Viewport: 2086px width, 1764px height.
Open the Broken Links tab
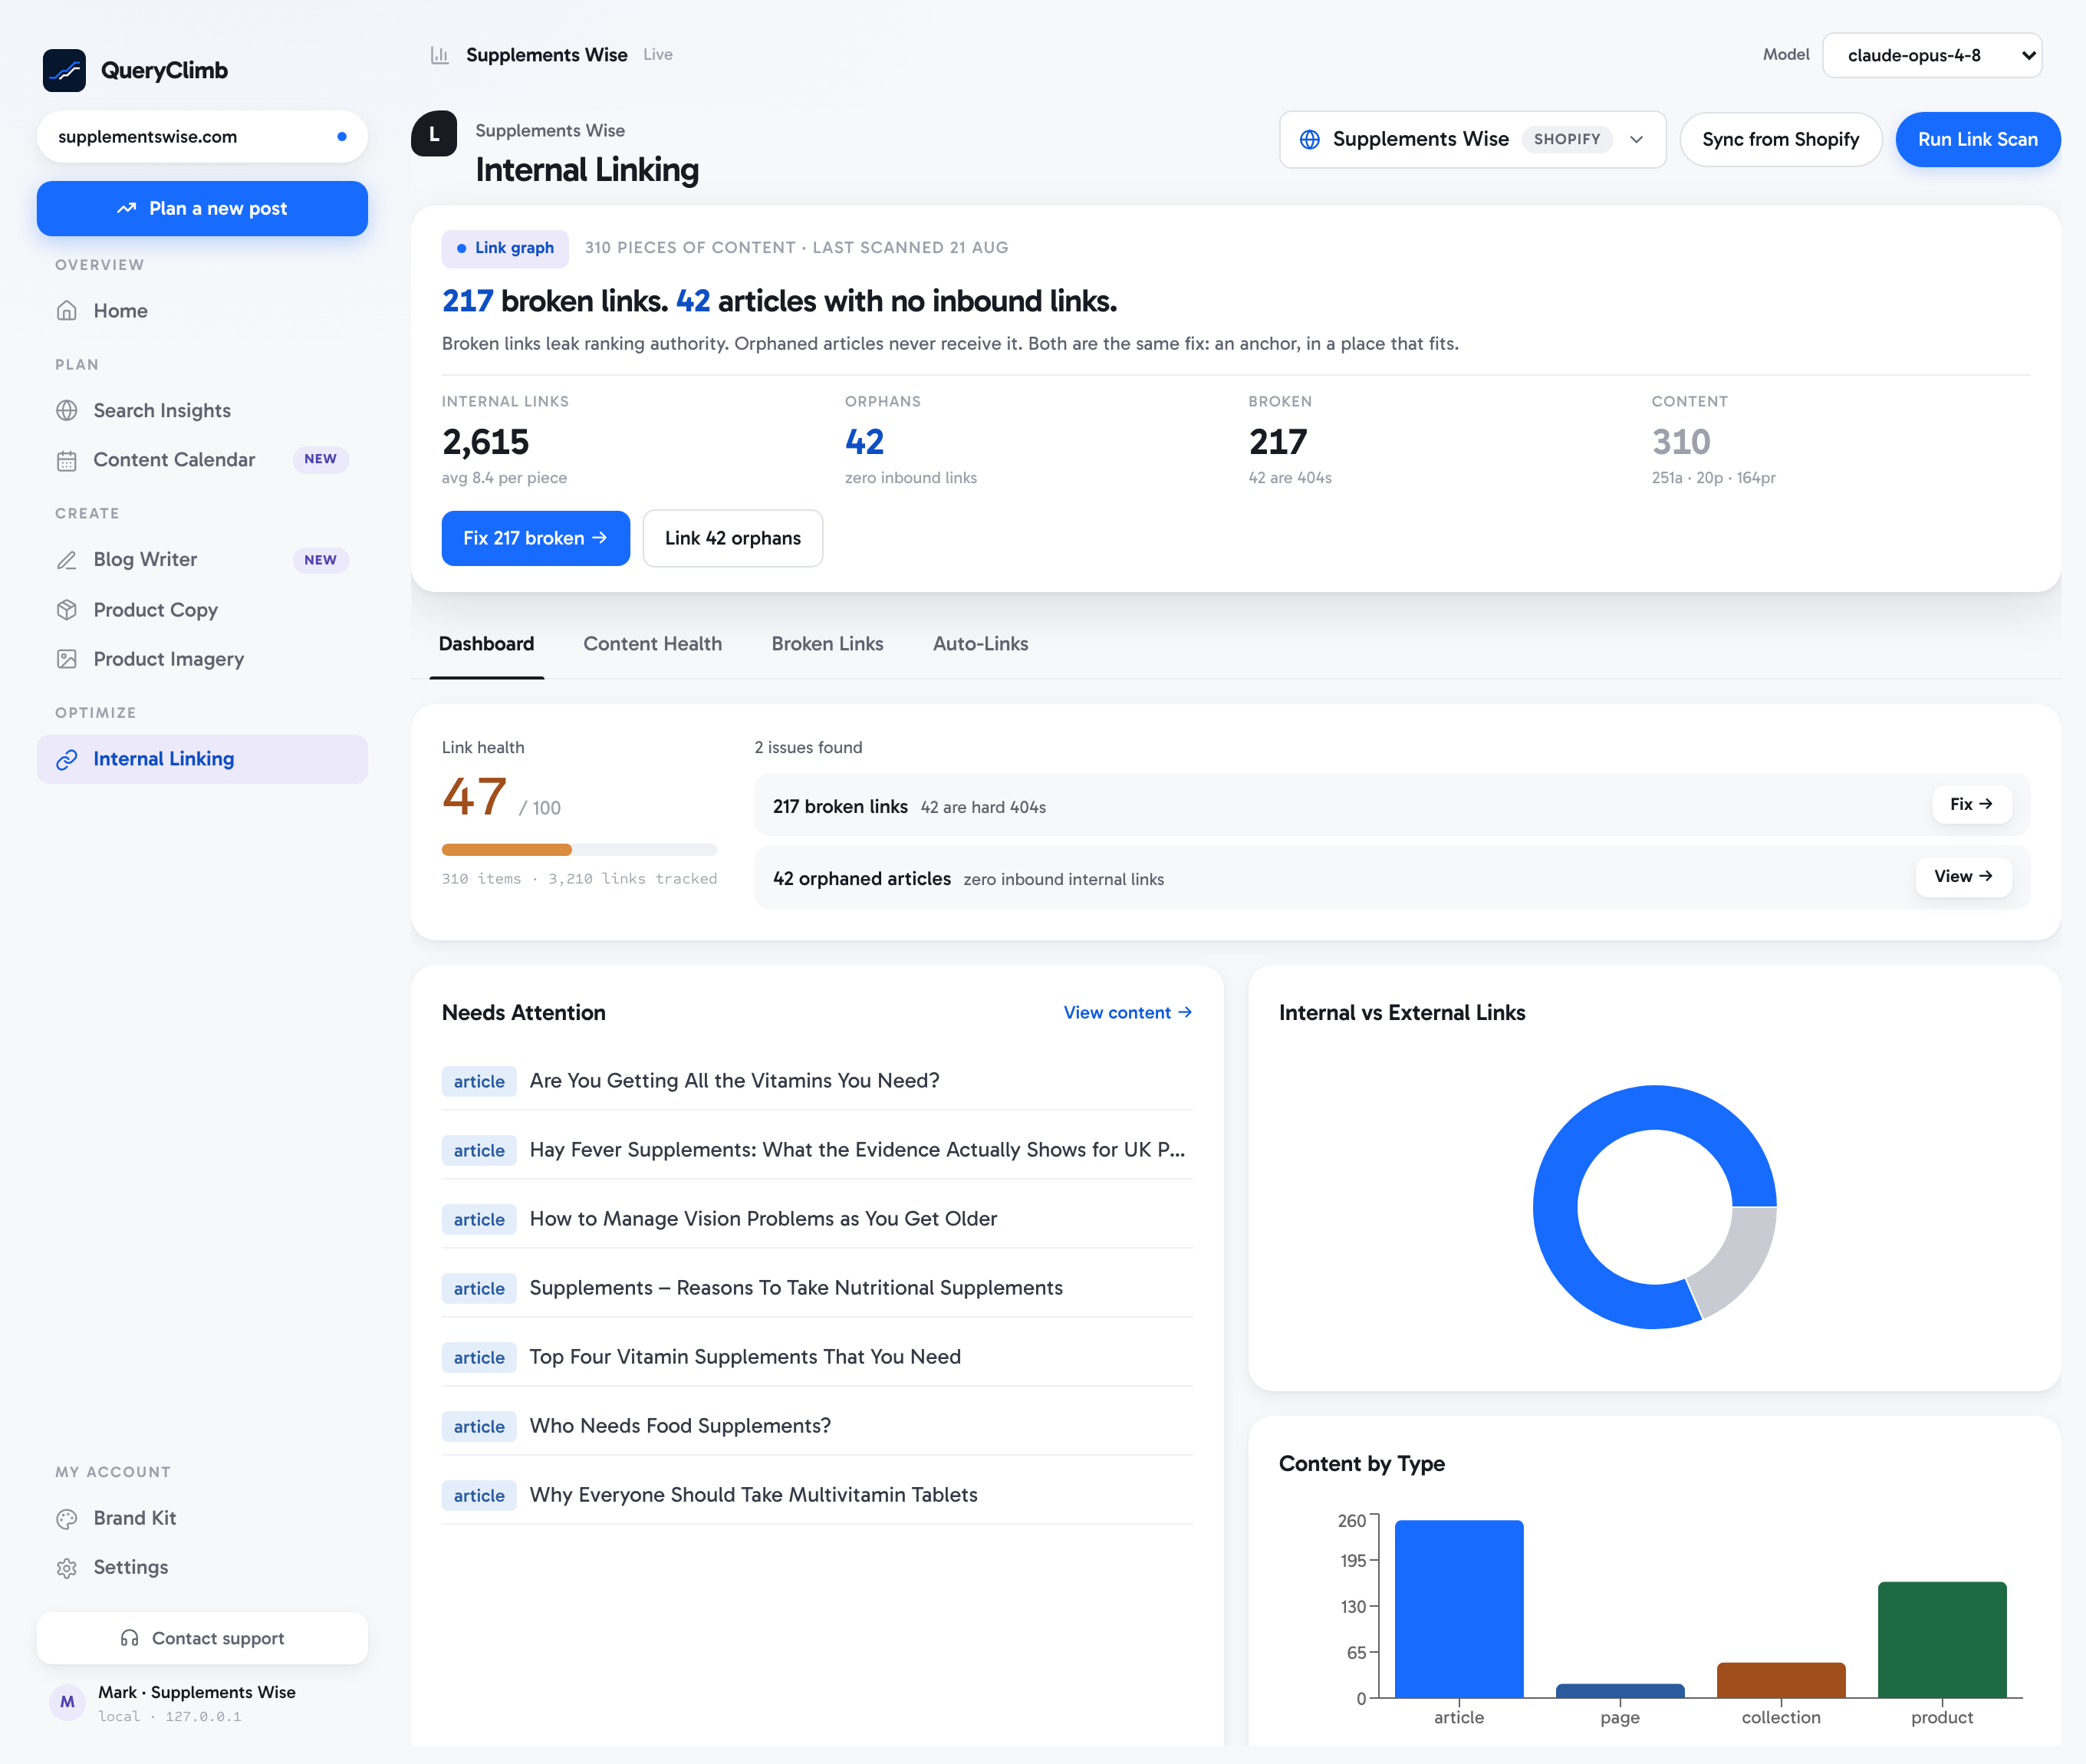(827, 644)
